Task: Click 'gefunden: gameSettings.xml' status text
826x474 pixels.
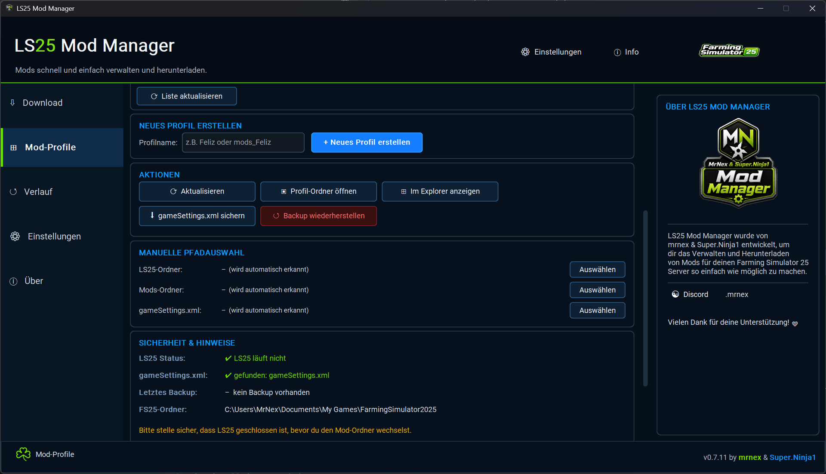Action: click(282, 376)
